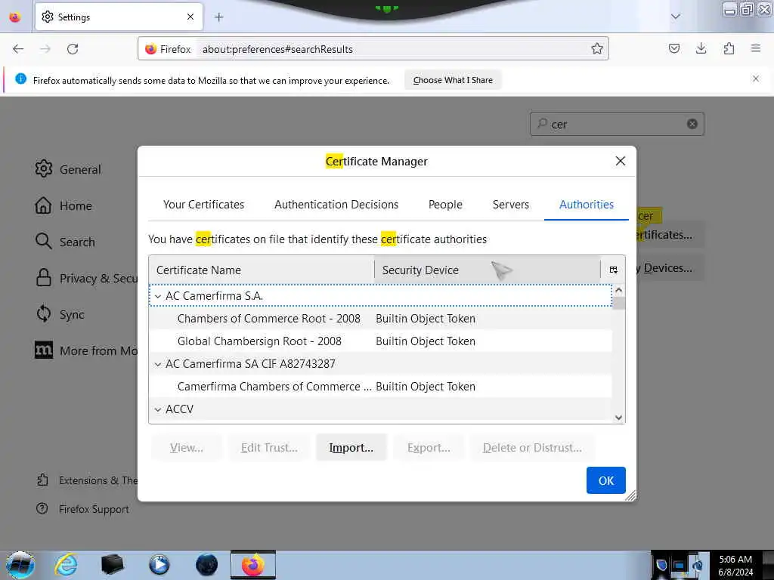Viewport: 774px width, 580px height.
Task: Click the certificate list scroll-up arrow
Action: [x=618, y=291]
